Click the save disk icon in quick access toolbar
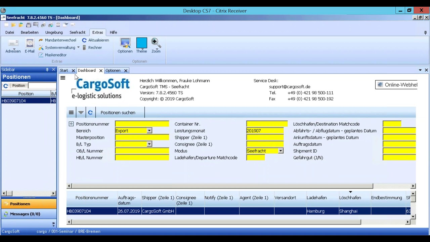This screenshot has height=242, width=430. pyautogui.click(x=28, y=25)
